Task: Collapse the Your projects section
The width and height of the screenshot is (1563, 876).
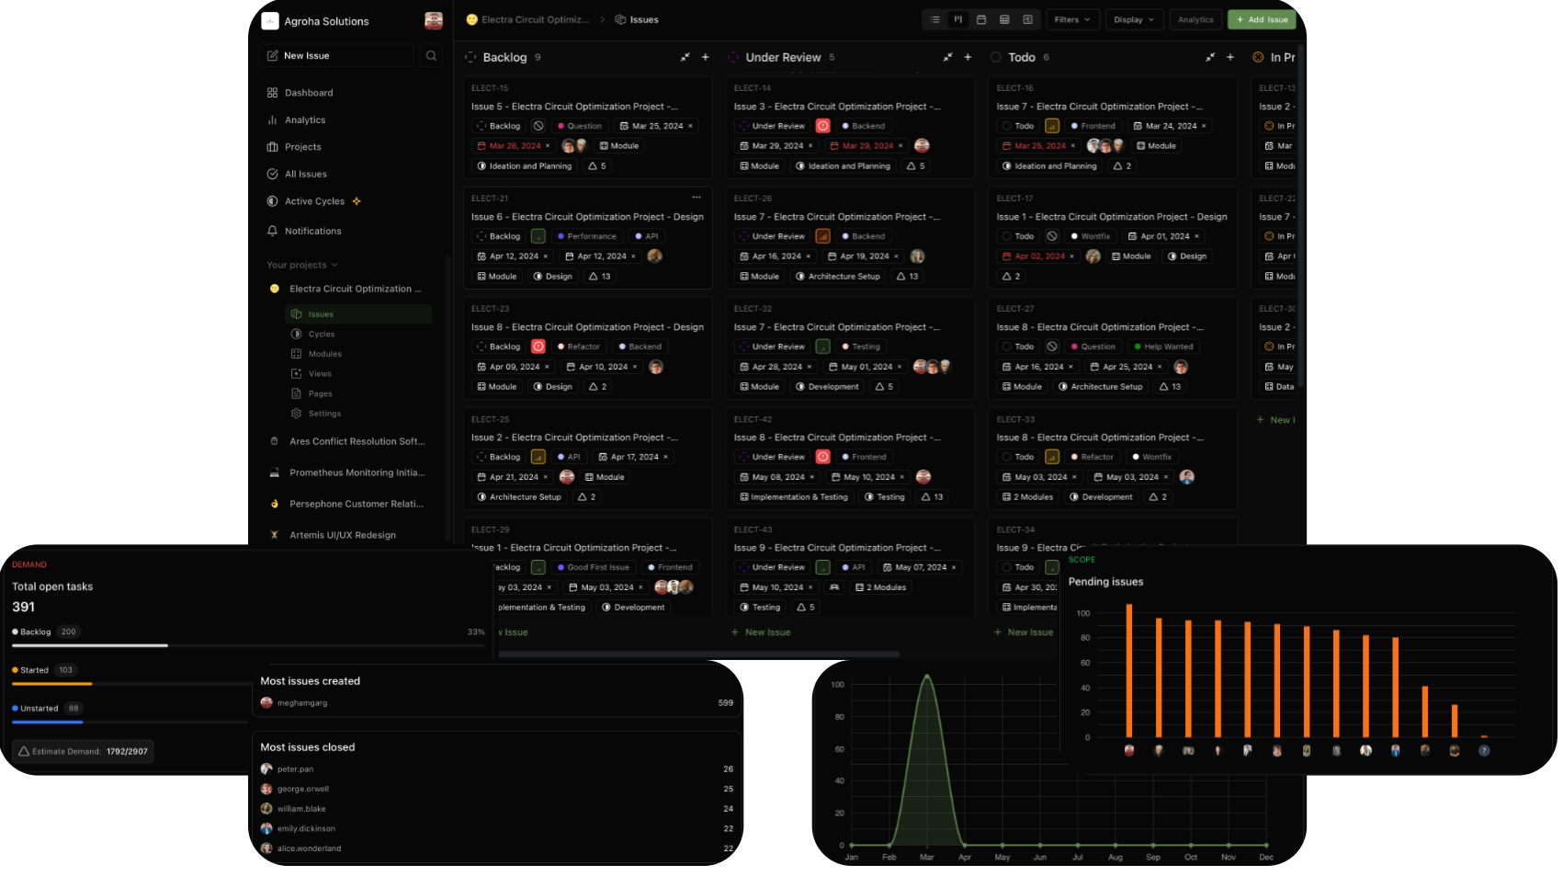Action: click(x=302, y=265)
